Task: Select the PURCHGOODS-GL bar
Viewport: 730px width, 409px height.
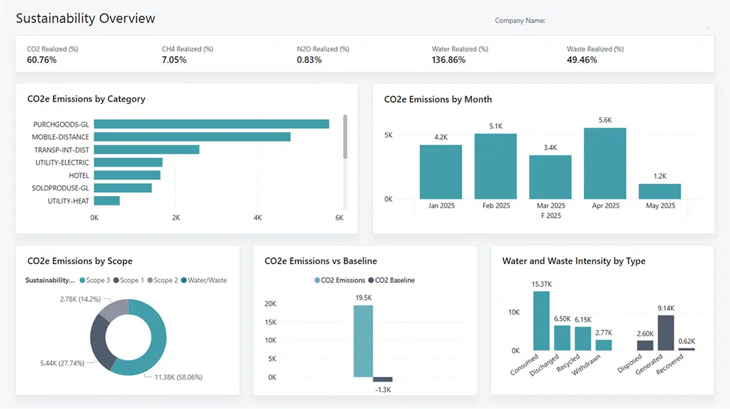Action: (210, 123)
